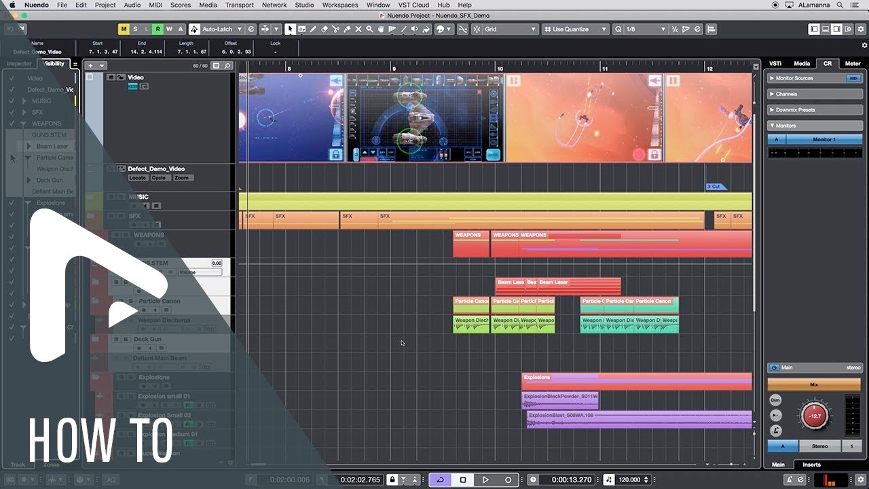Image resolution: width=869 pixels, height=489 pixels.
Task: Select the Split scissors tool
Action: 335,29
